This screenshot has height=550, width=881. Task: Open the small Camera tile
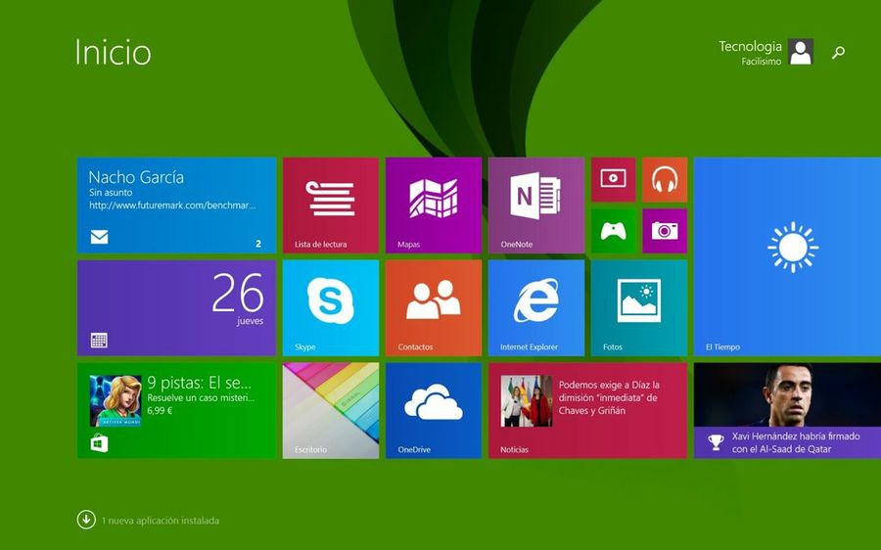click(665, 231)
